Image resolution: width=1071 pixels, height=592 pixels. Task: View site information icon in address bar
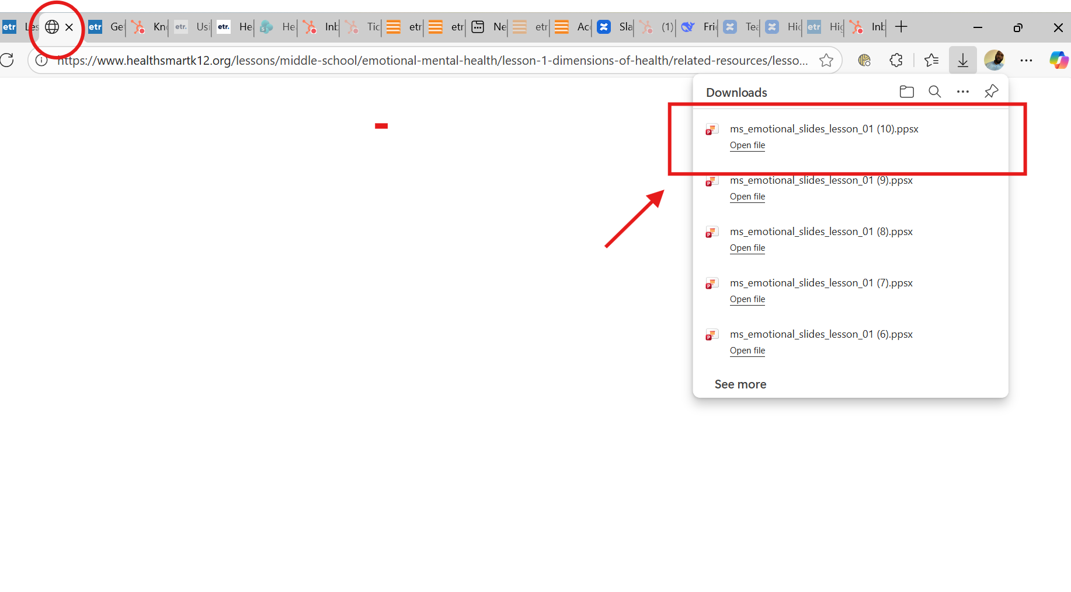click(41, 60)
